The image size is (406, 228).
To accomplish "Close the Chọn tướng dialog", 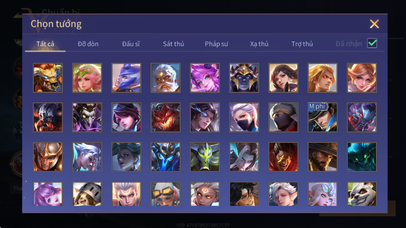I will pyautogui.click(x=374, y=24).
